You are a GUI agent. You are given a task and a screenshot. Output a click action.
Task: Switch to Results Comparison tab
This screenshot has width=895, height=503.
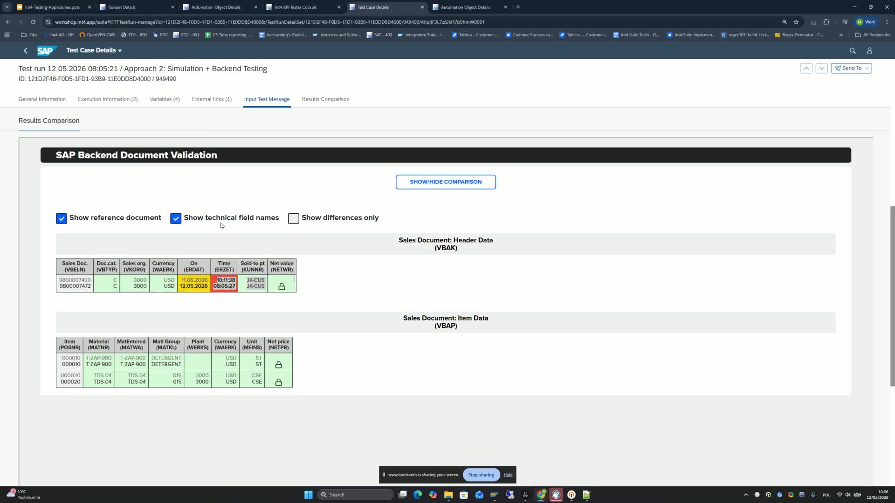tap(325, 99)
